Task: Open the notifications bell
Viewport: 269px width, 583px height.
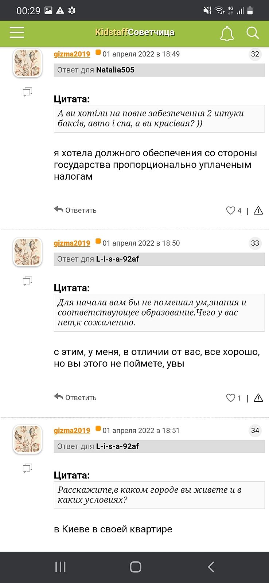Action: tap(227, 33)
